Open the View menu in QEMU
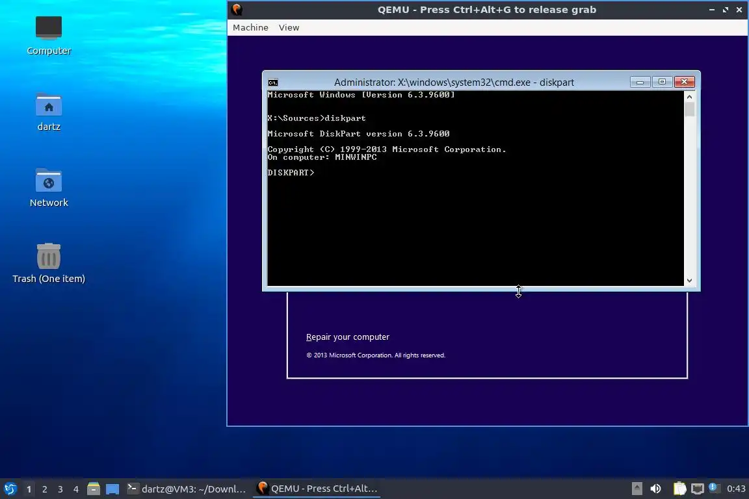Viewport: 749px width, 499px height. tap(289, 28)
